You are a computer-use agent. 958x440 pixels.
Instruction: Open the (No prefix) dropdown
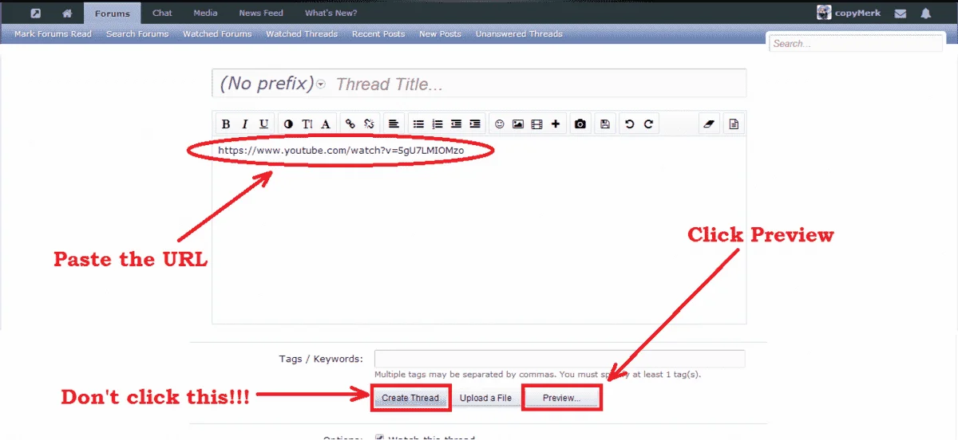pyautogui.click(x=271, y=84)
